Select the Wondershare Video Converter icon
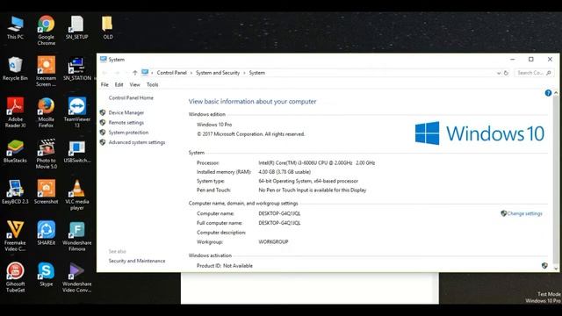 (x=76, y=277)
